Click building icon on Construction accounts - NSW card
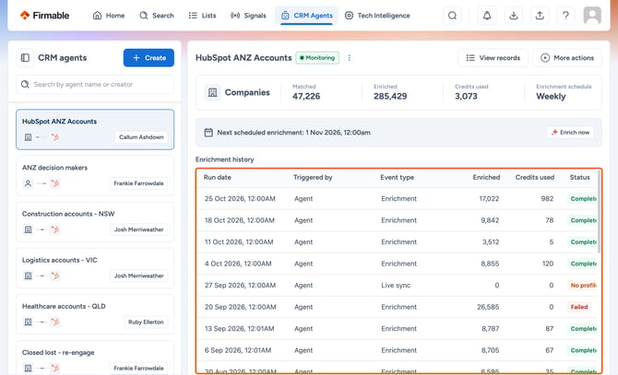The height and width of the screenshot is (375, 618). [x=28, y=229]
